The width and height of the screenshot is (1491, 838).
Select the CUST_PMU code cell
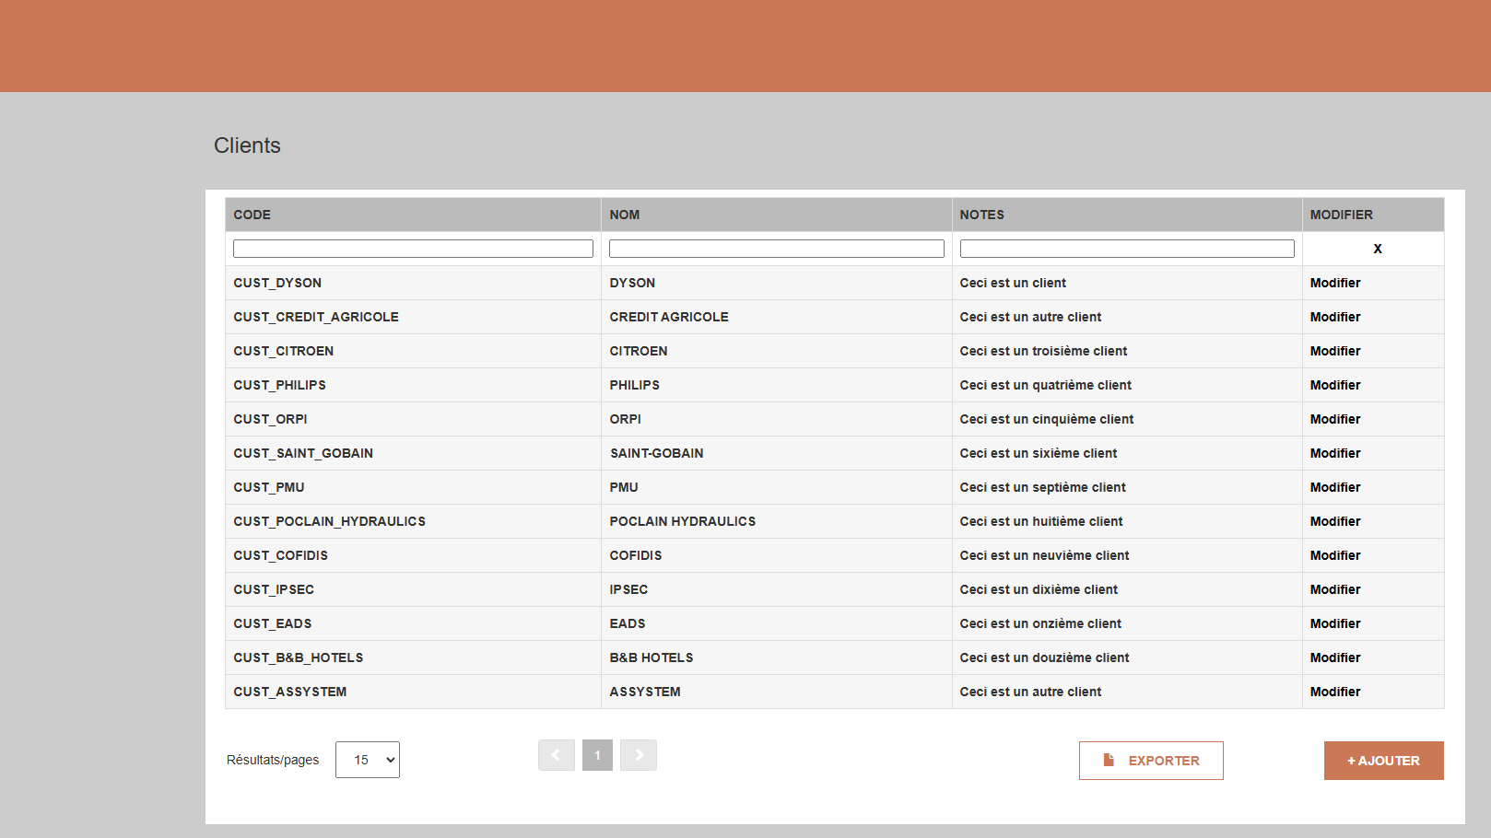(x=413, y=487)
